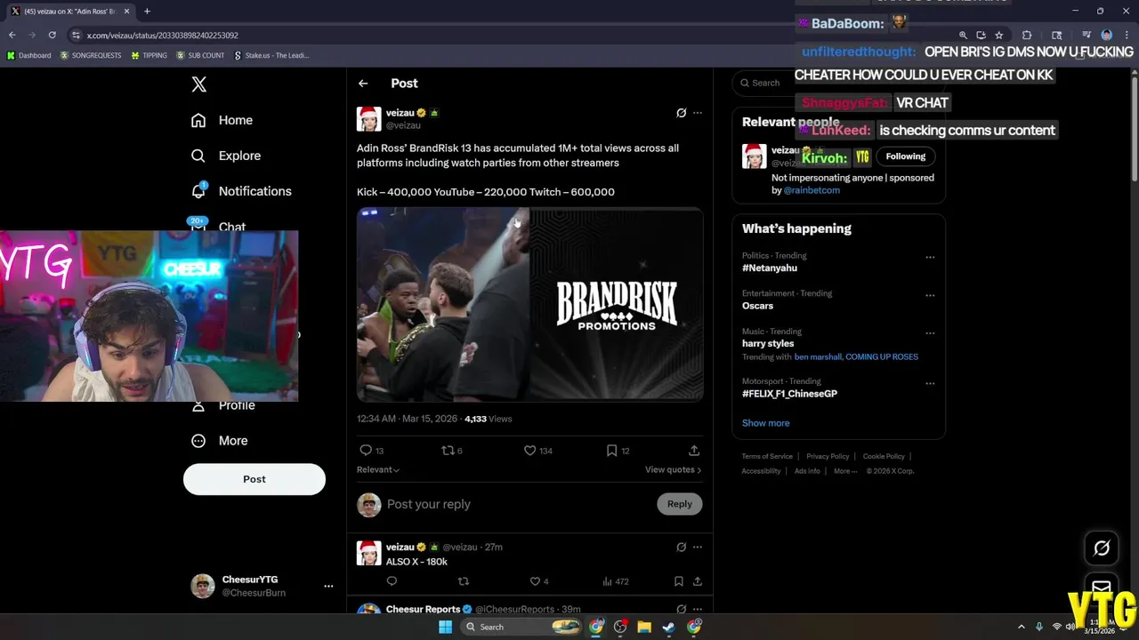Screen dimensions: 1139x640
Task: View analytics with 472 views
Action: pos(615,581)
